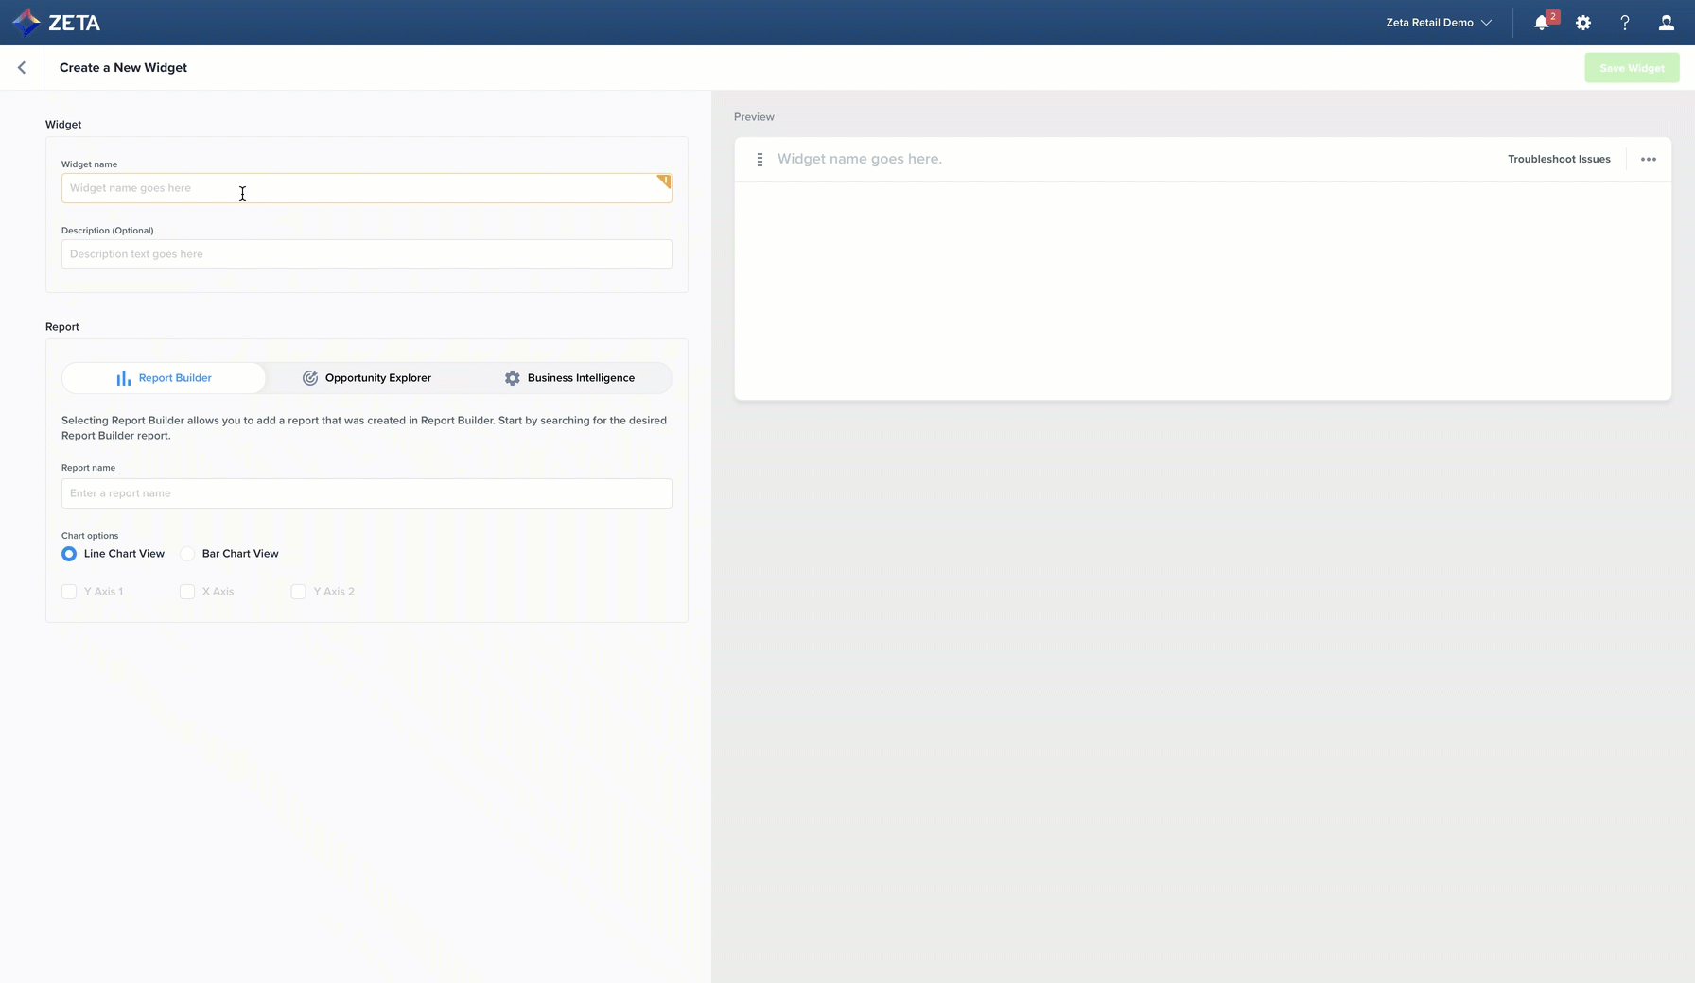Screen dimensions: 1695x983
Task: Expand the Zeta Retail Demo account dropdown
Action: 1438,23
